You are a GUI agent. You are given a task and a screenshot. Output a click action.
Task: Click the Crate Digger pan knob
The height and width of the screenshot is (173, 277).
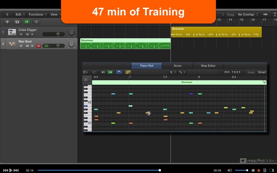click(71, 32)
